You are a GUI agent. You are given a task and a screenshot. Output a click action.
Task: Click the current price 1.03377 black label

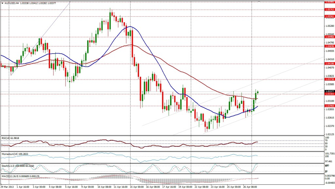329,91
